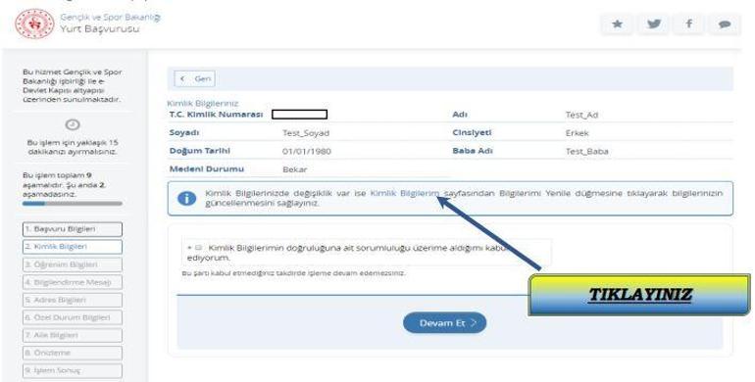Viewport: 755px width, 382px height.
Task: Click the 01/01/1980 birth date value
Action: [307, 152]
